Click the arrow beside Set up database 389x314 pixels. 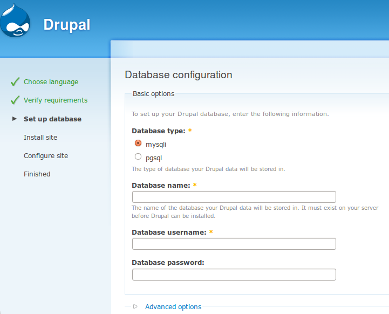pyautogui.click(x=15, y=119)
